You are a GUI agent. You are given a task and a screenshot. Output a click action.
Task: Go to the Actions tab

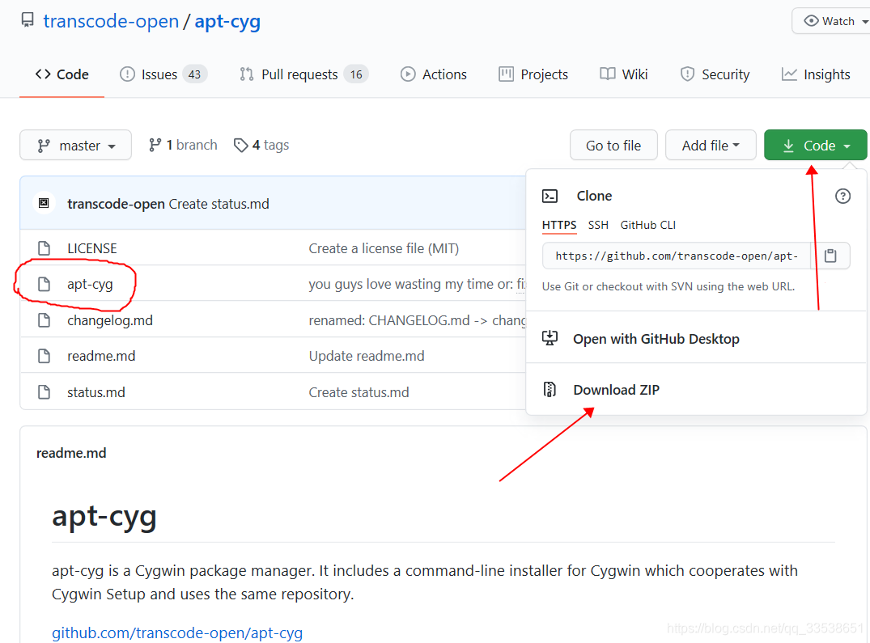(x=433, y=74)
